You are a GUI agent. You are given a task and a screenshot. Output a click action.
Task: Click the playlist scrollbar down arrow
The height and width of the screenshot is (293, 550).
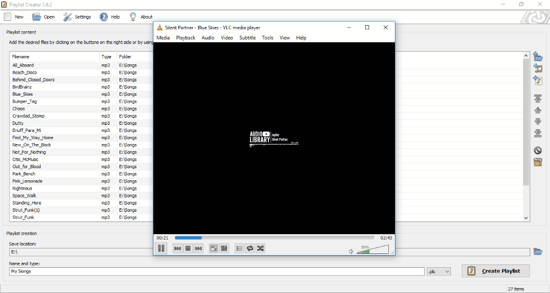pyautogui.click(x=526, y=218)
